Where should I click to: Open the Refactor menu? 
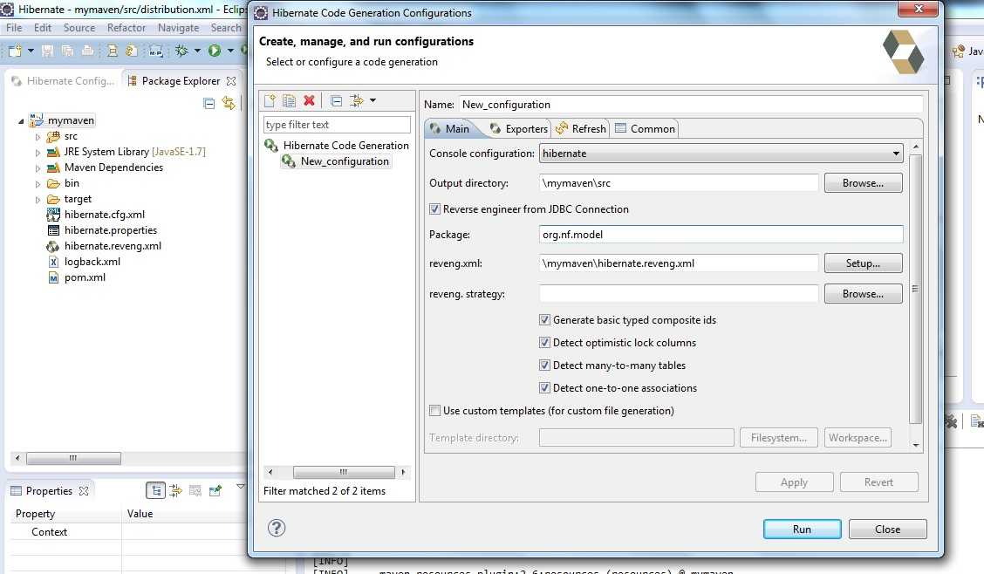pos(126,28)
